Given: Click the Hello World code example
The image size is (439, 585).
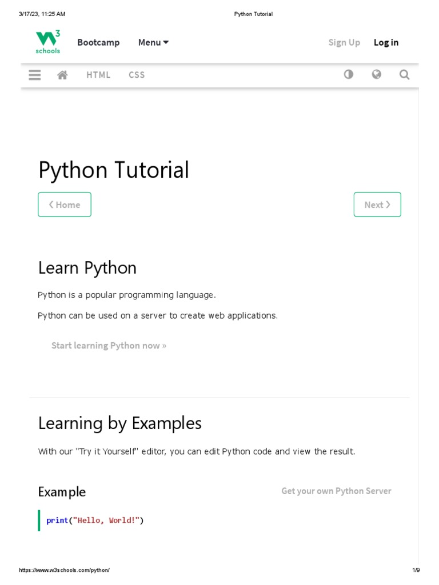Looking at the screenshot, I should pos(95,520).
